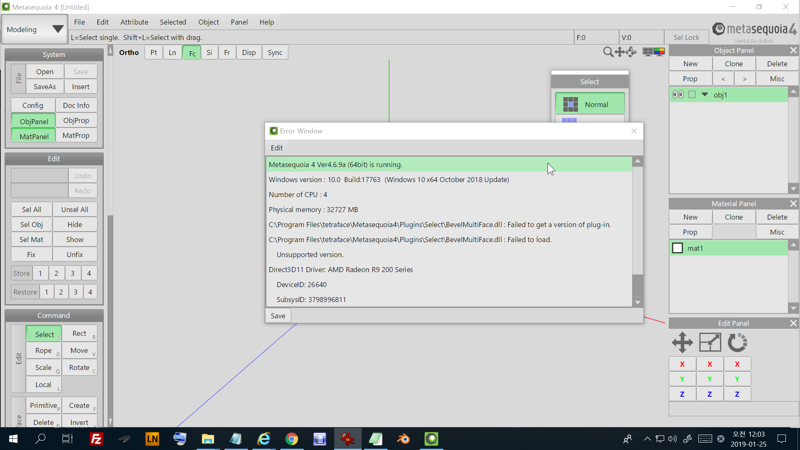Click the Windows search icon
This screenshot has height=450, width=800.
pos(40,439)
